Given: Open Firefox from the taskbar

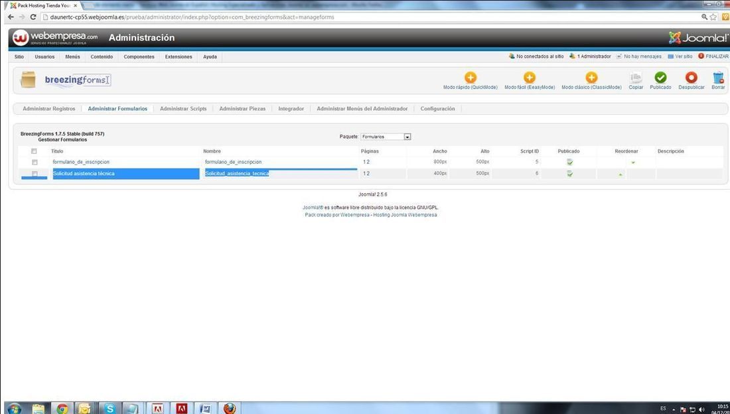Looking at the screenshot, I should 230,409.
